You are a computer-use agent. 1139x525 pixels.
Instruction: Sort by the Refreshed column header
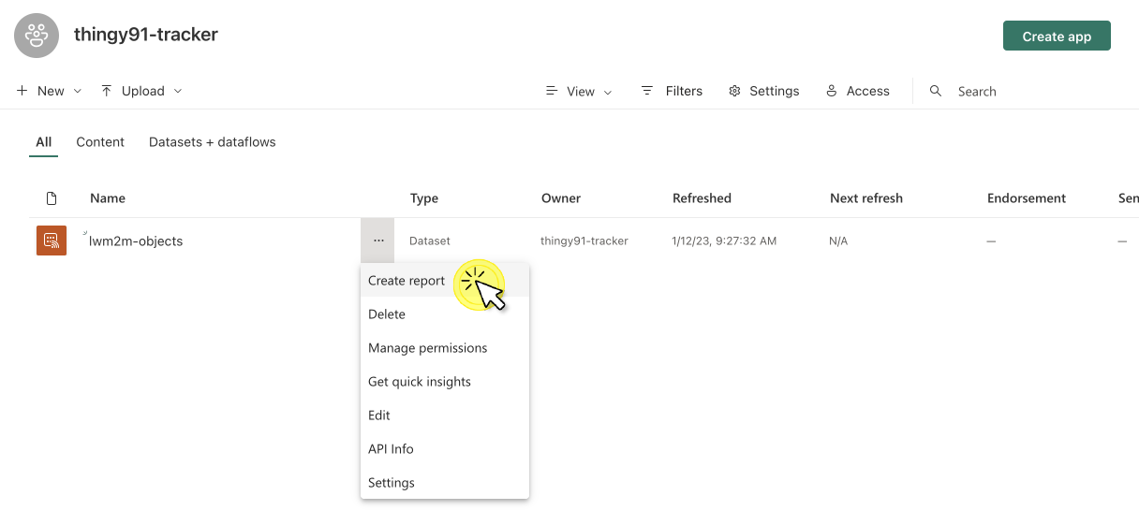pos(702,198)
